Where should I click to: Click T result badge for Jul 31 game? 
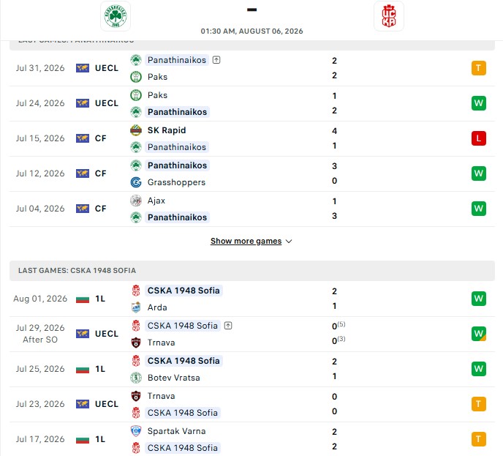(x=479, y=68)
